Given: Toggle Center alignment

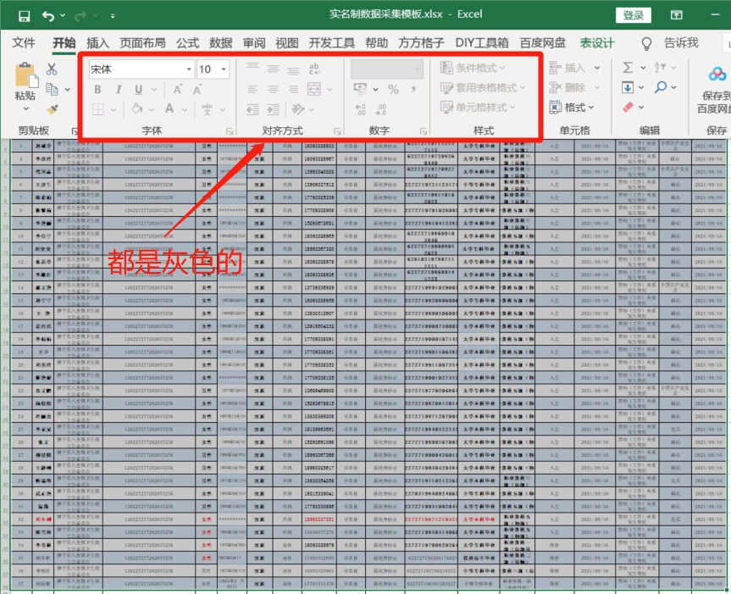Looking at the screenshot, I should tap(274, 89).
